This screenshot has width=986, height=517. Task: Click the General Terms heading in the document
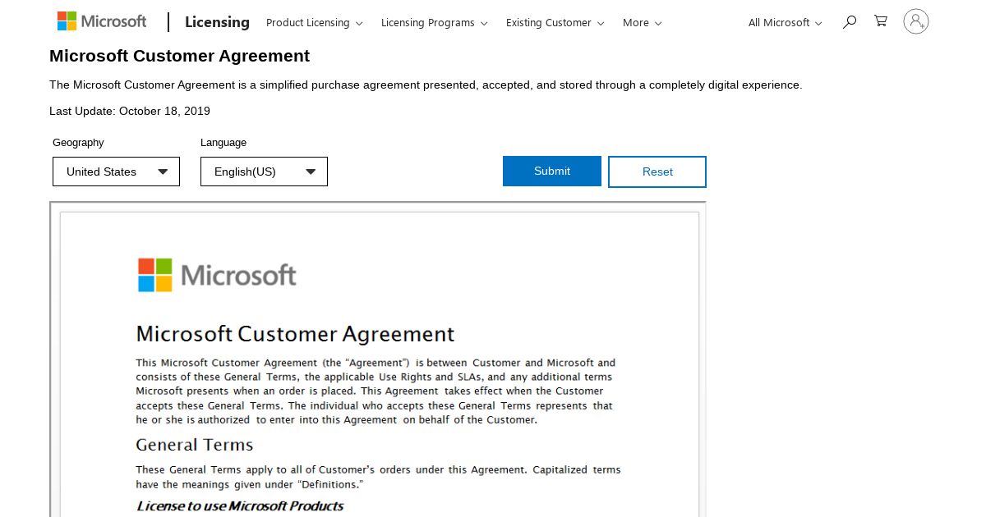(x=195, y=445)
